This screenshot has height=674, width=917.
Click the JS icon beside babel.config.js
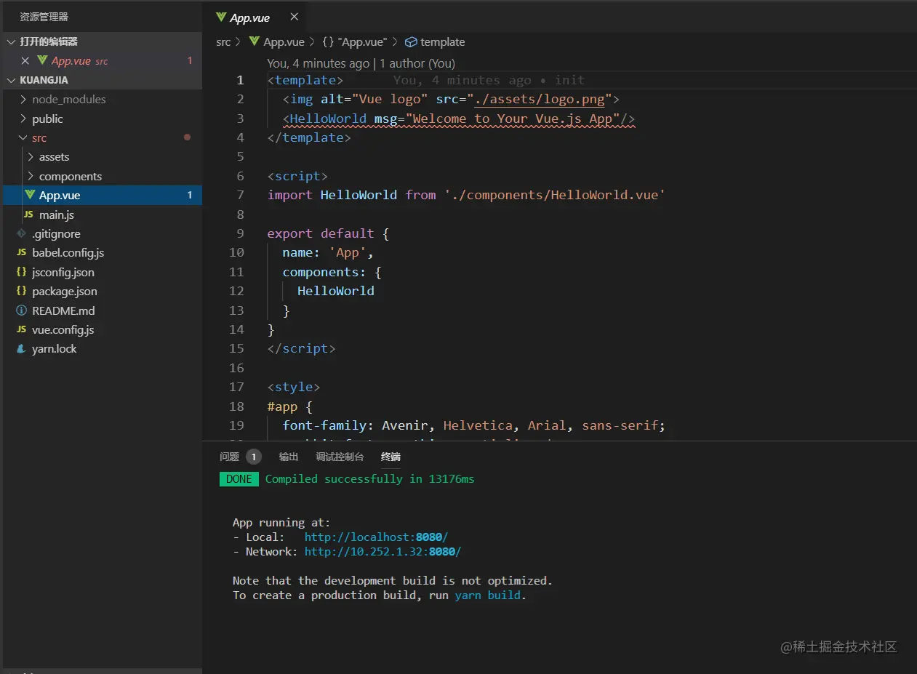click(x=21, y=253)
